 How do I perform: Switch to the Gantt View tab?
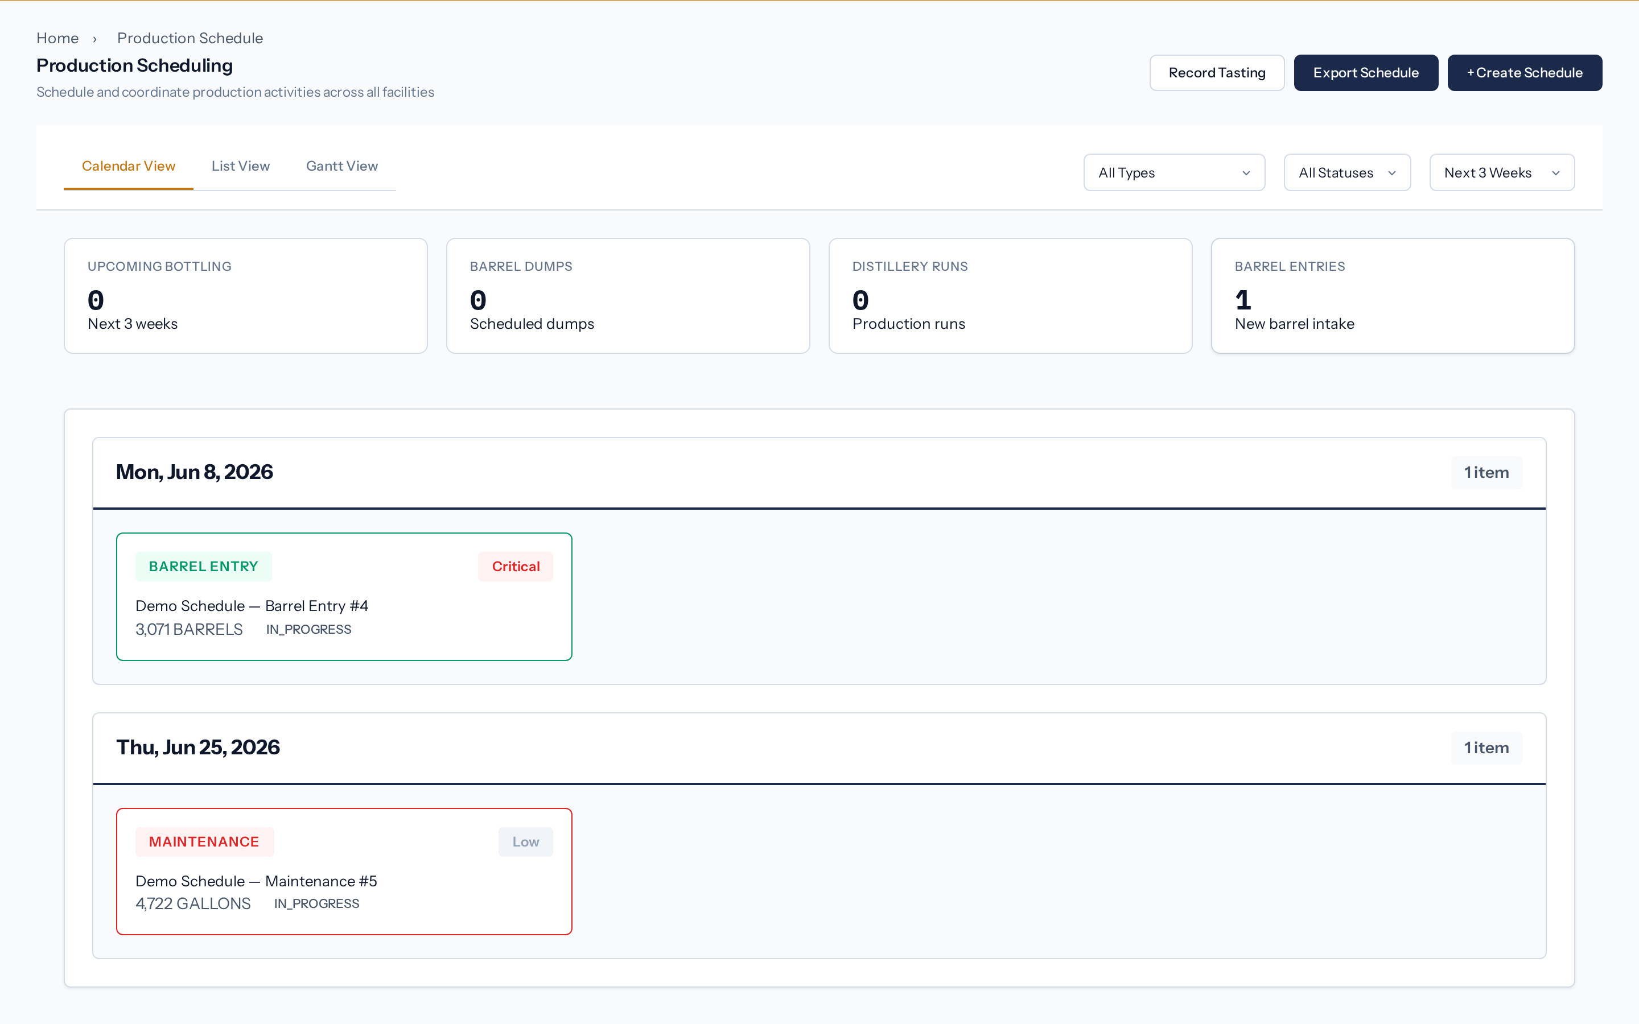pyautogui.click(x=342, y=166)
